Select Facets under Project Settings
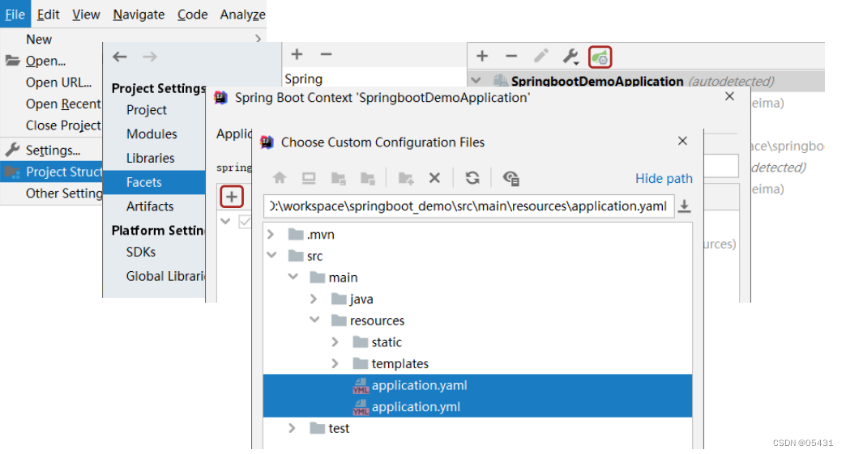 pyautogui.click(x=154, y=183)
